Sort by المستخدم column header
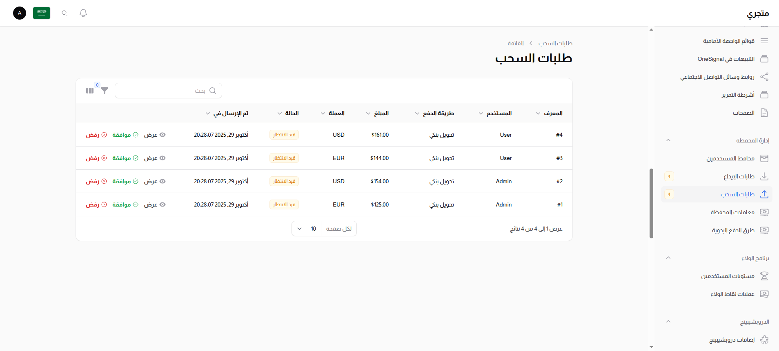The width and height of the screenshot is (779, 351). pyautogui.click(x=495, y=113)
